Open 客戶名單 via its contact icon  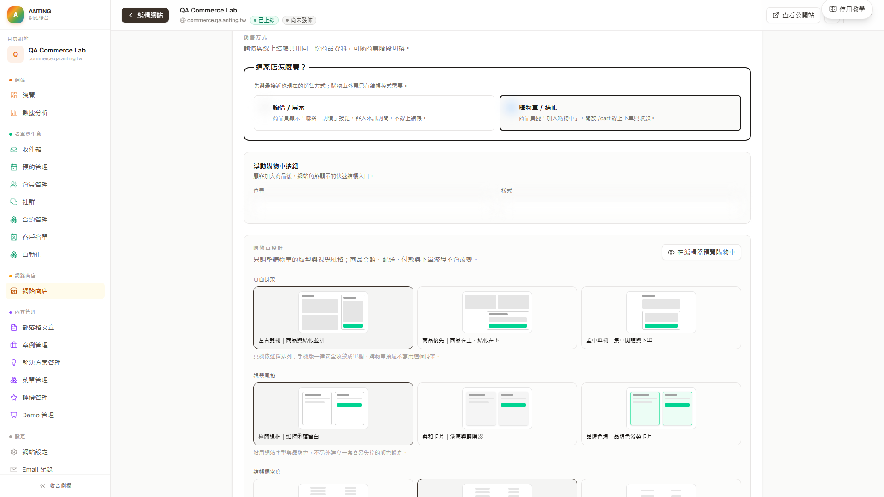tap(14, 237)
